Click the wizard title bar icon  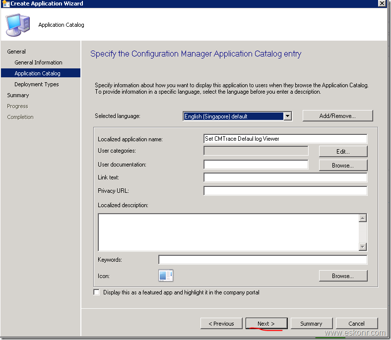(5, 3)
